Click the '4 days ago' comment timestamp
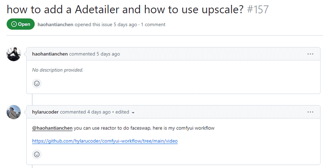Screen dimensions: 323x168 coord(99,112)
